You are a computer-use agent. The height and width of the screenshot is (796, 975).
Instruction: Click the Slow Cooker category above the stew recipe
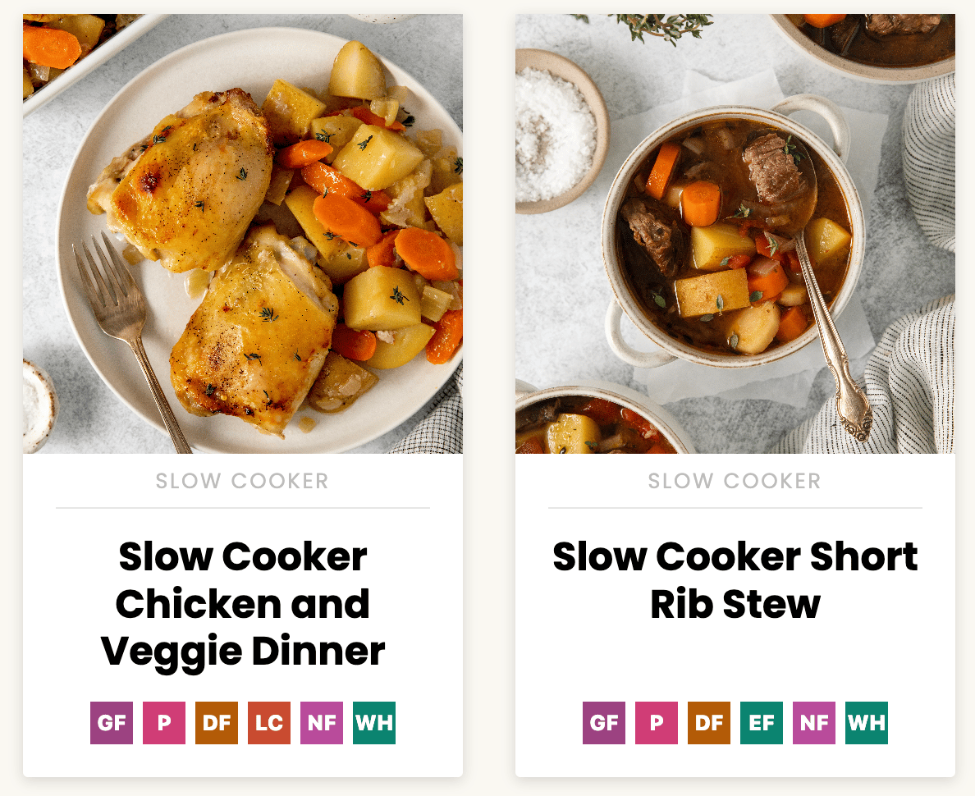click(735, 481)
